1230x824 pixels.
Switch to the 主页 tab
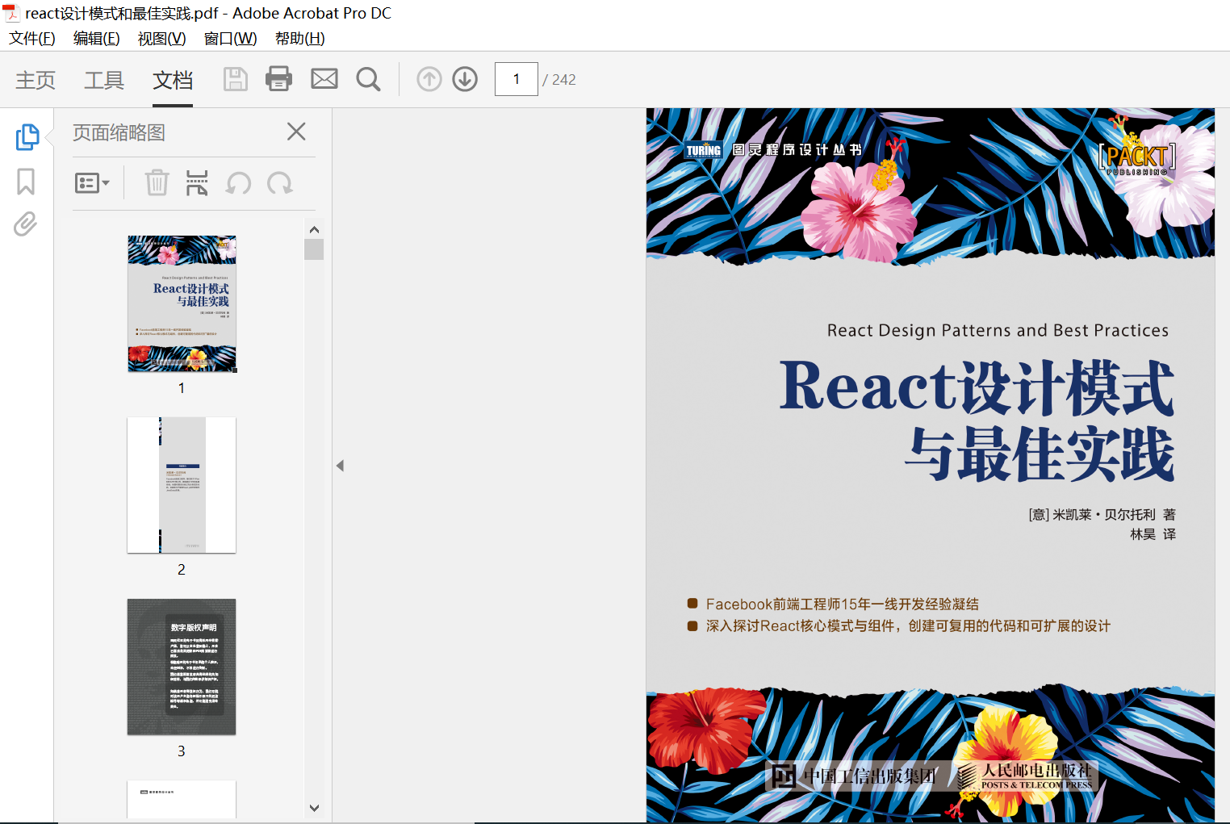36,80
